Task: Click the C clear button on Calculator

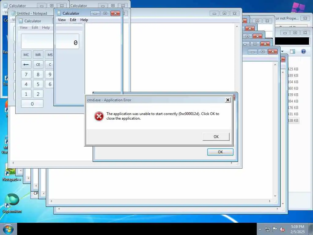Action: pyautogui.click(x=49, y=65)
